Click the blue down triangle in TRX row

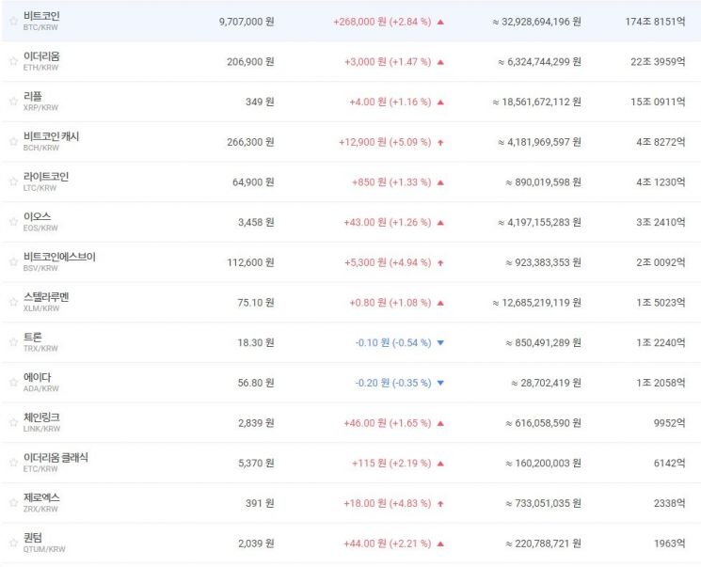pos(440,342)
